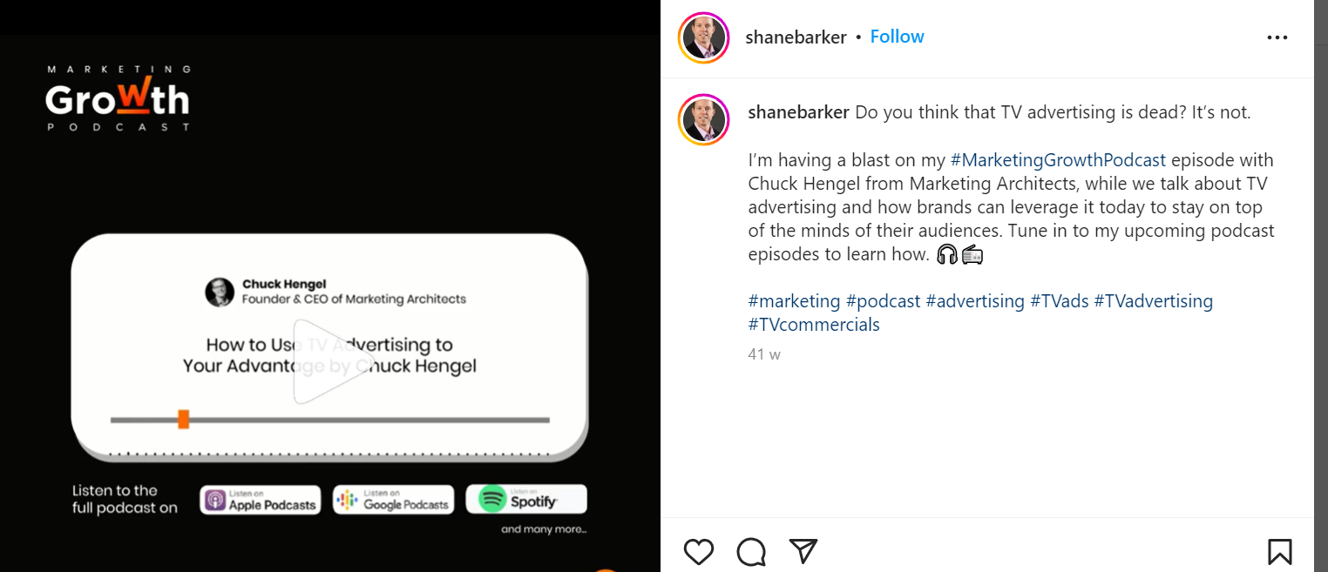Image resolution: width=1328 pixels, height=572 pixels.
Task: Click the Marketing Growth Podcast logo
Action: [117, 98]
